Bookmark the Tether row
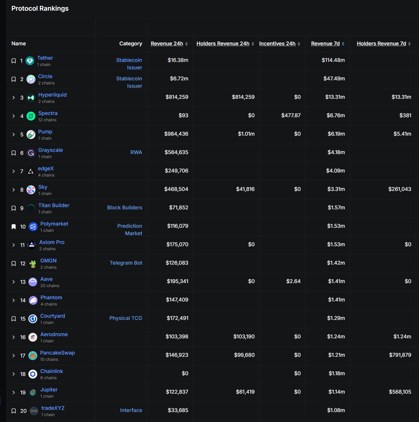419x422 pixels. pyautogui.click(x=14, y=61)
